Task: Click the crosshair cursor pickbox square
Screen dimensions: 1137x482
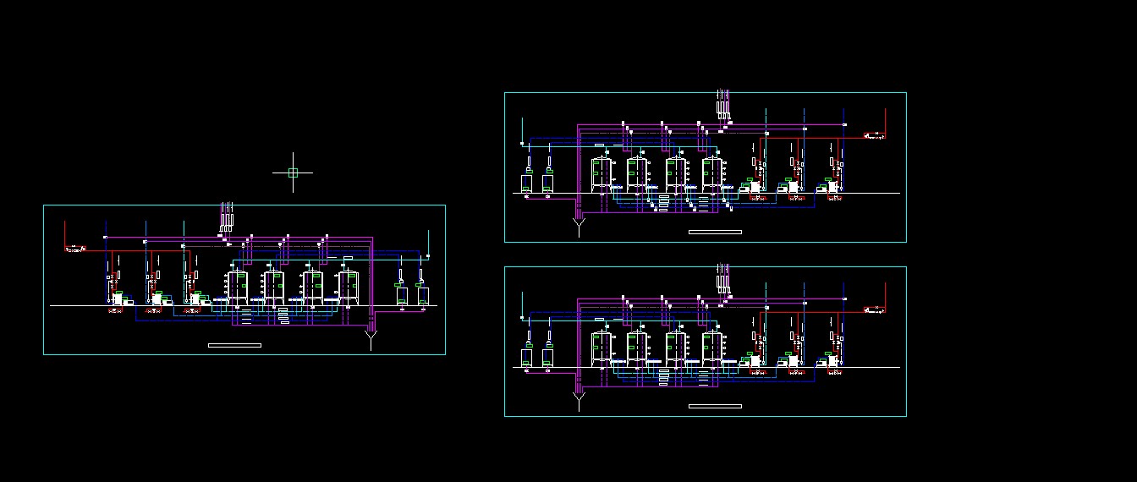Action: pos(293,173)
